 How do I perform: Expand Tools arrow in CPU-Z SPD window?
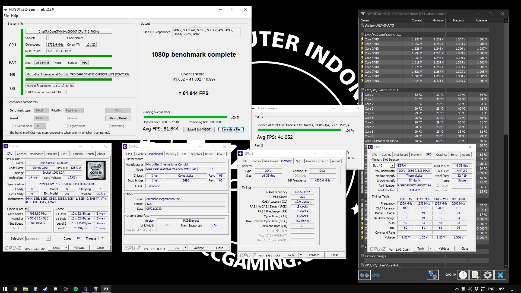coord(431,249)
